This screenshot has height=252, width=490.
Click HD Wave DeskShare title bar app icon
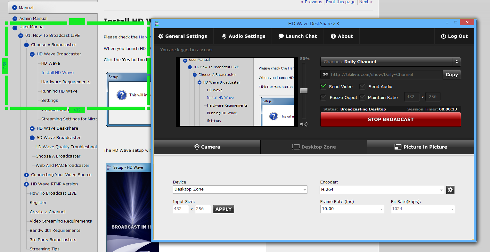(157, 23)
